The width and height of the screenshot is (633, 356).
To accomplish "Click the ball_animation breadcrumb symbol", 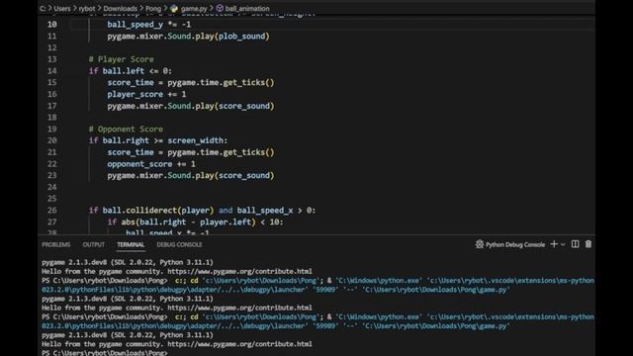I will pyautogui.click(x=247, y=9).
